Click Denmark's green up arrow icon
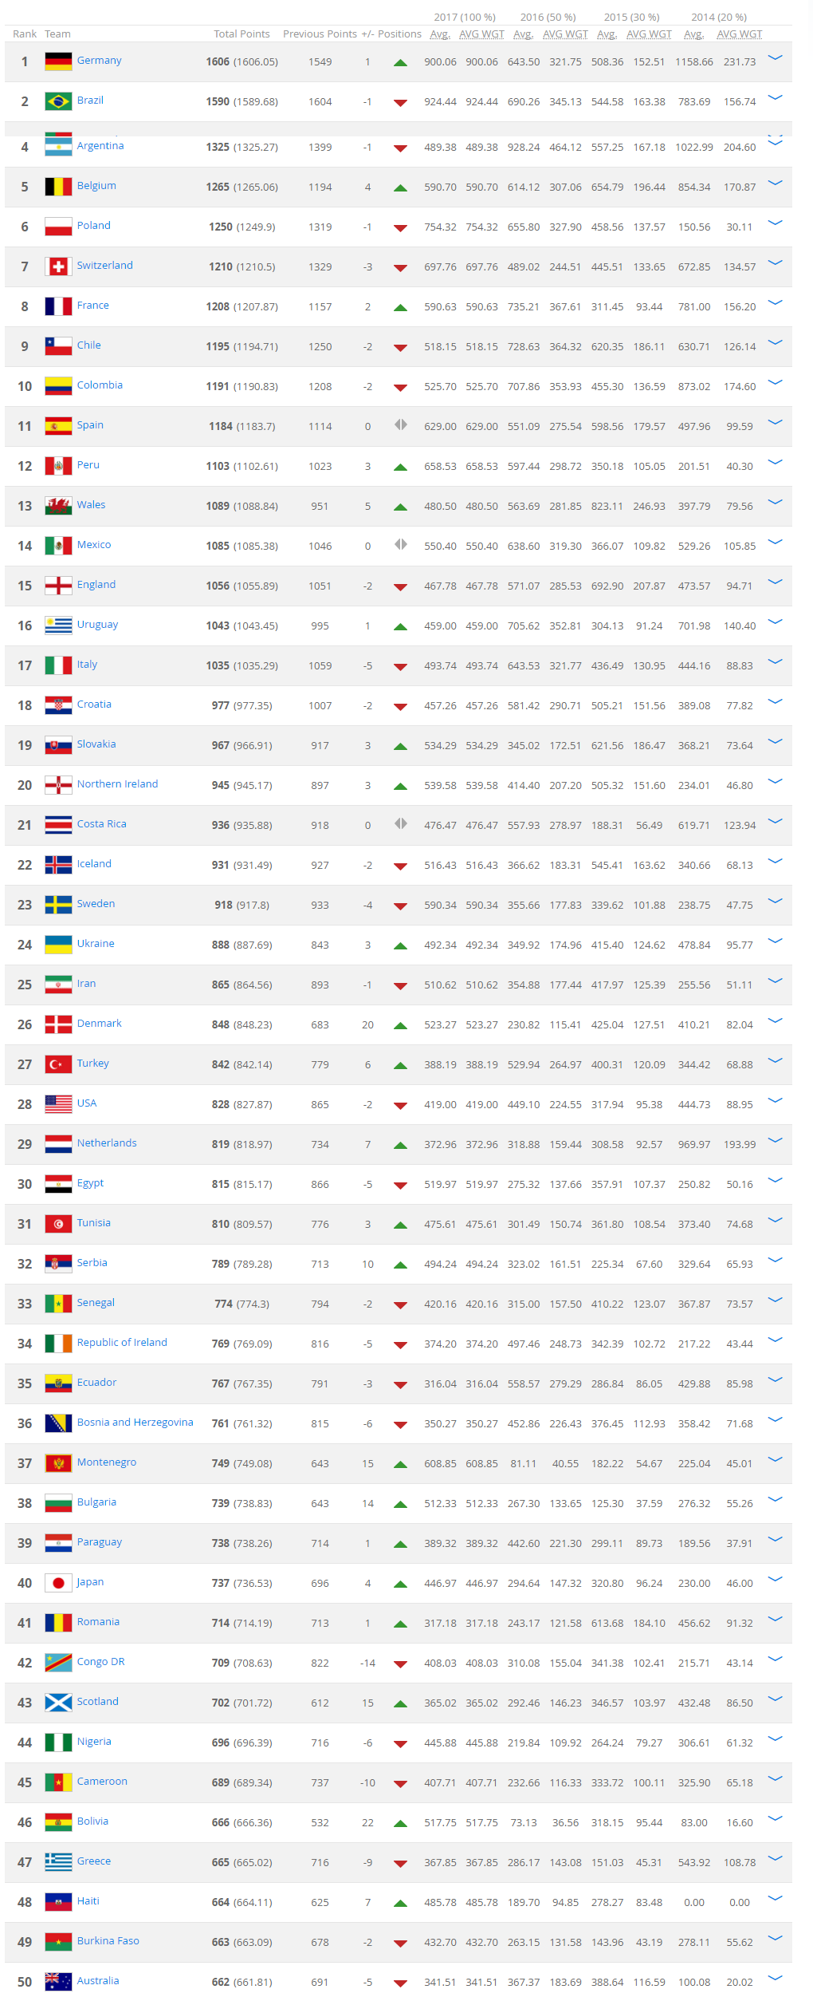This screenshot has width=813, height=1997. (401, 1025)
